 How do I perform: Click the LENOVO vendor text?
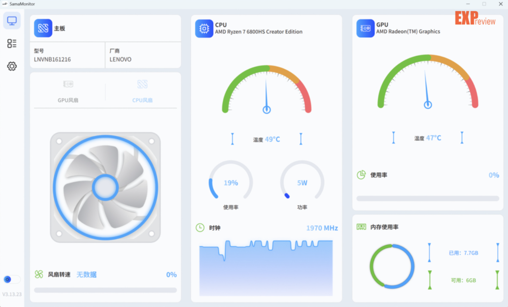point(120,59)
